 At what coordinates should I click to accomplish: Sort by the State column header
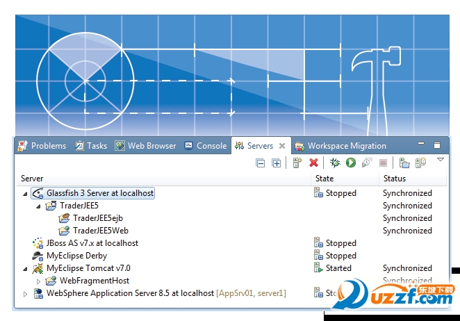[325, 179]
